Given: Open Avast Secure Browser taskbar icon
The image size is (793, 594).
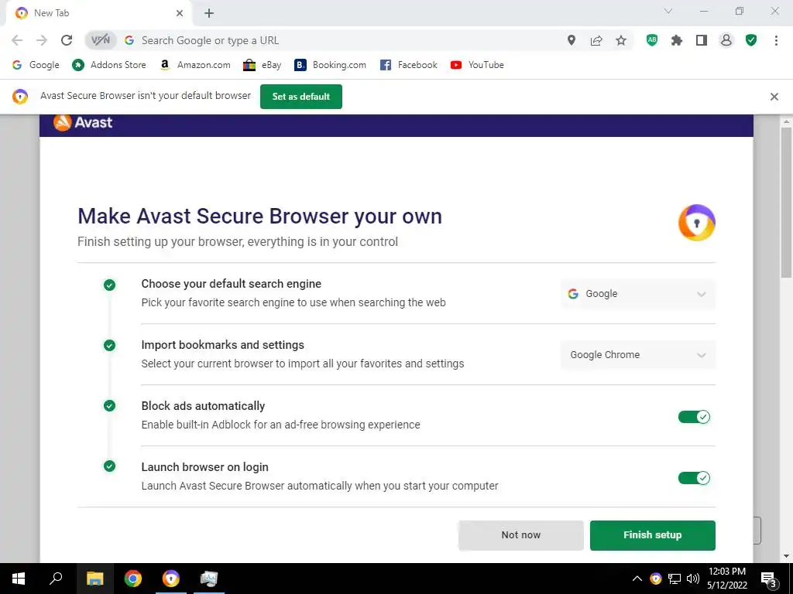Looking at the screenshot, I should click(x=171, y=579).
